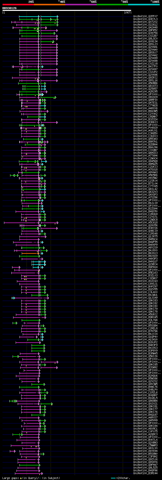Select the query name BB930126
The height and width of the screenshot is (480, 162).
coord(10,8)
